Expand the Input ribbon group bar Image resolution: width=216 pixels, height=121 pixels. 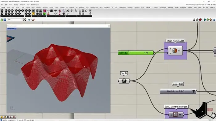click(39, 16)
